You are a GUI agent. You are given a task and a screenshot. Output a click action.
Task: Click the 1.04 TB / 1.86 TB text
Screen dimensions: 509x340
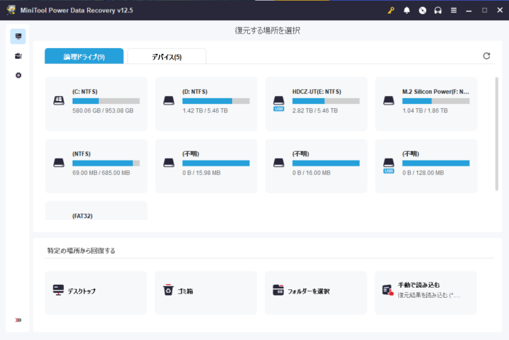click(425, 110)
